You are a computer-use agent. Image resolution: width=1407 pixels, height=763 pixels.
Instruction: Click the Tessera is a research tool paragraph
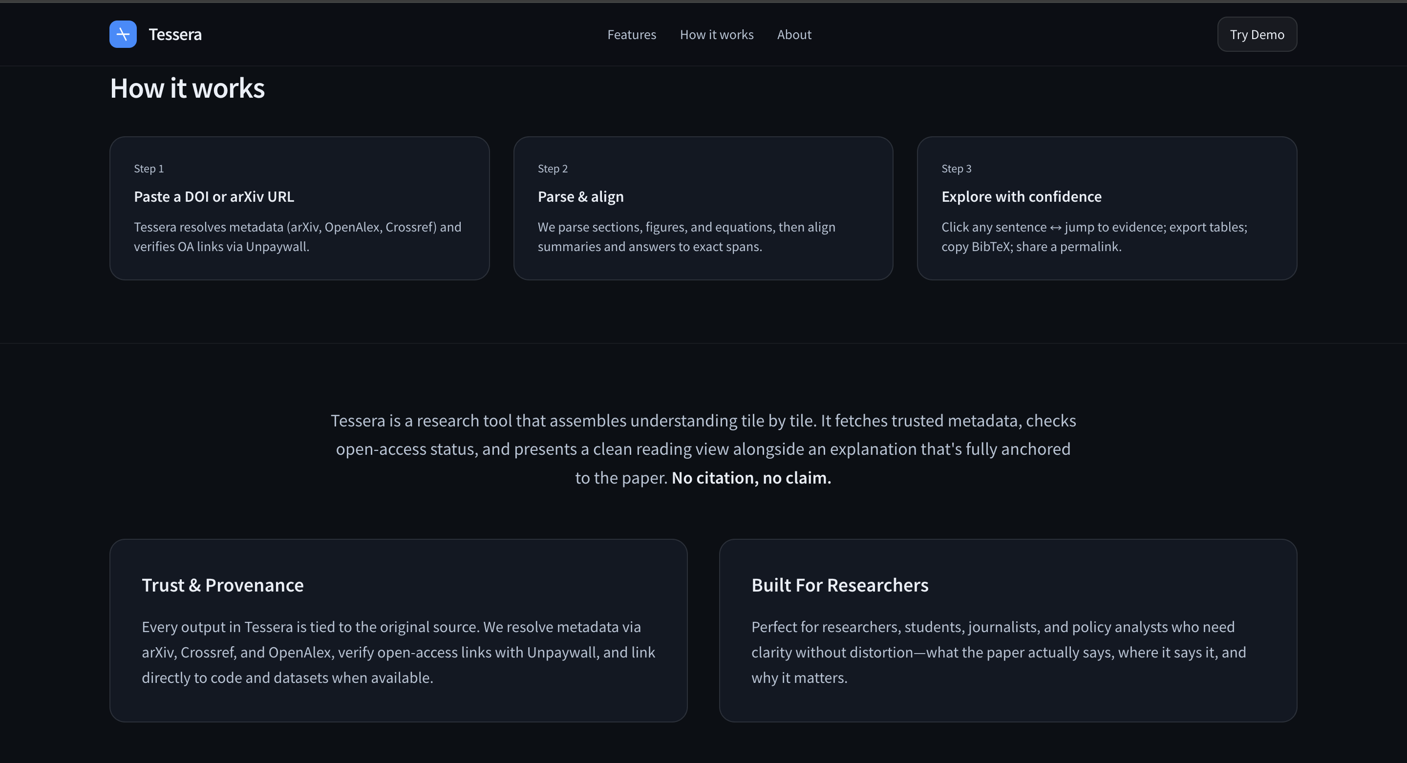703,449
